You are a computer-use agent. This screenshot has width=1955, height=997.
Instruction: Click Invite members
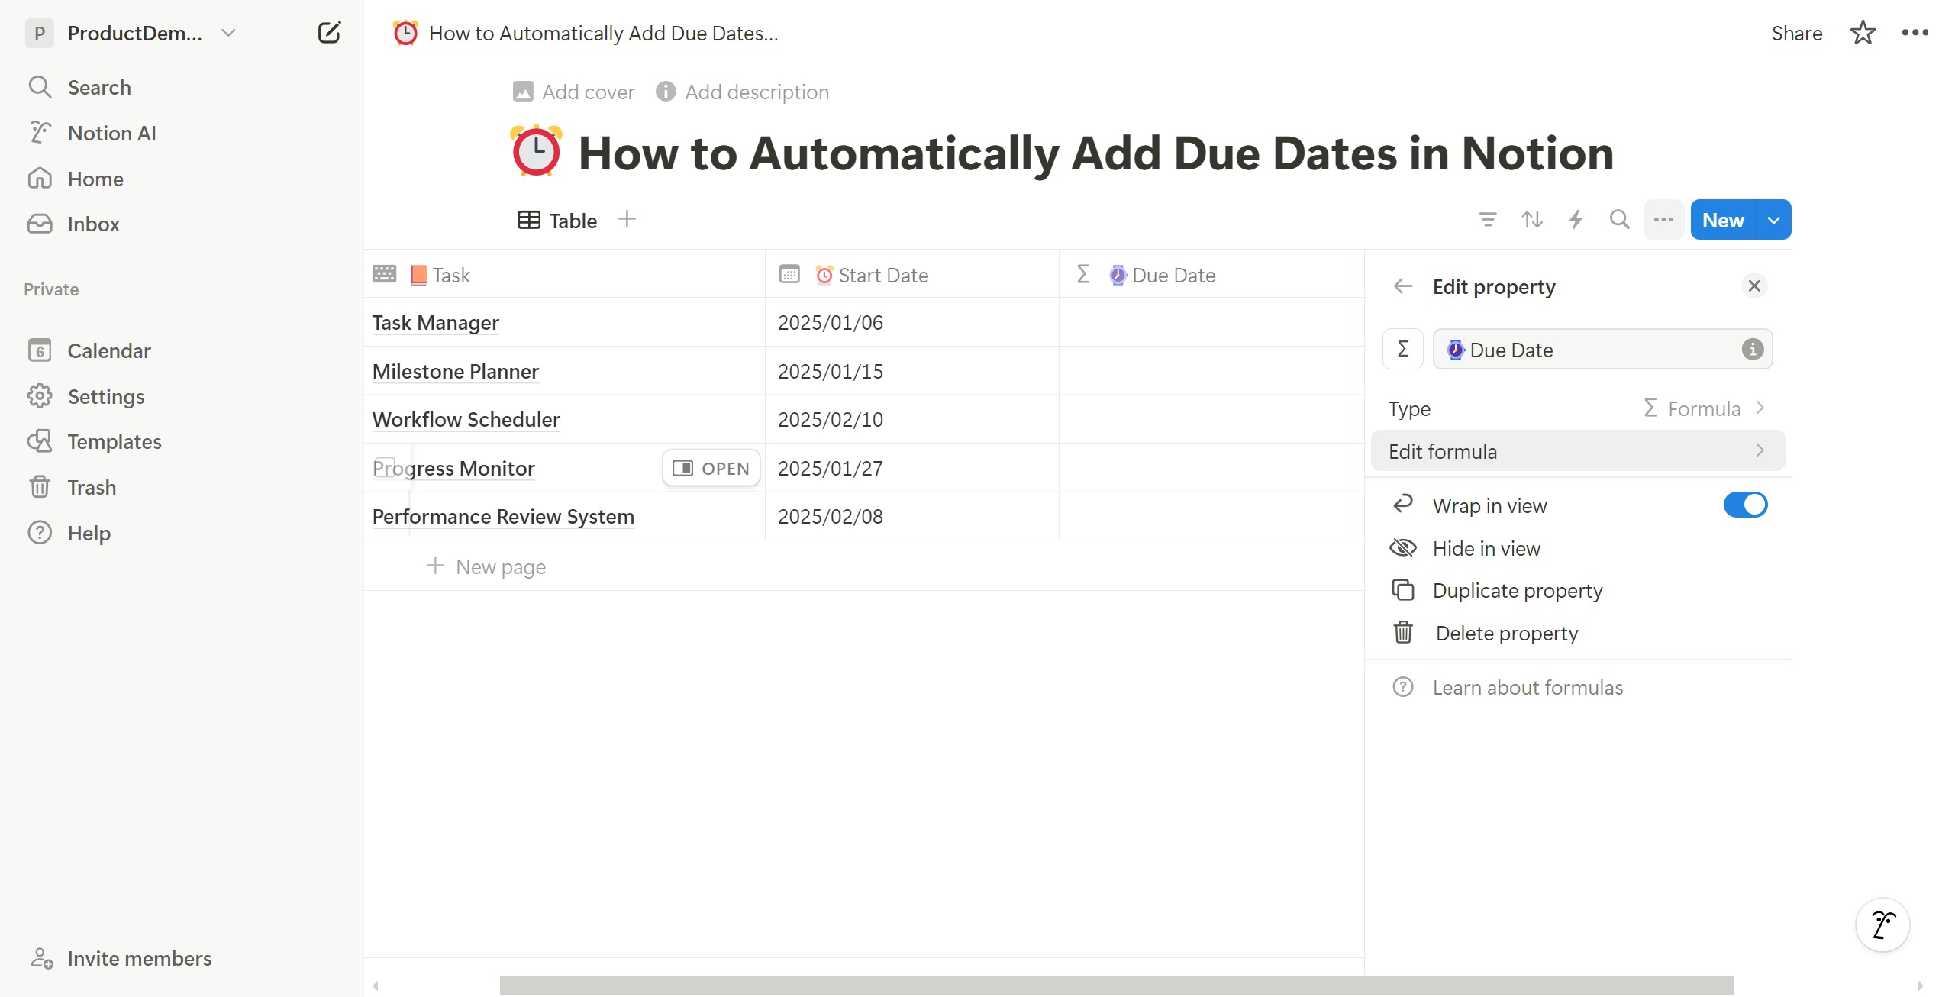click(121, 958)
